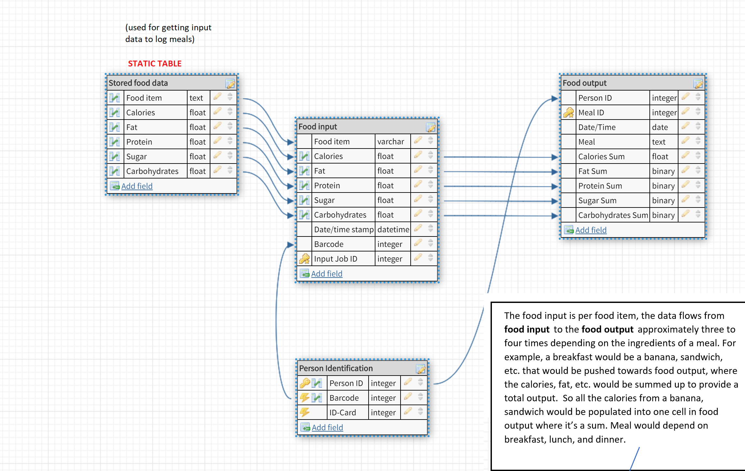
Task: Click the primary key icon beside Meal ID
Action: coord(569,113)
